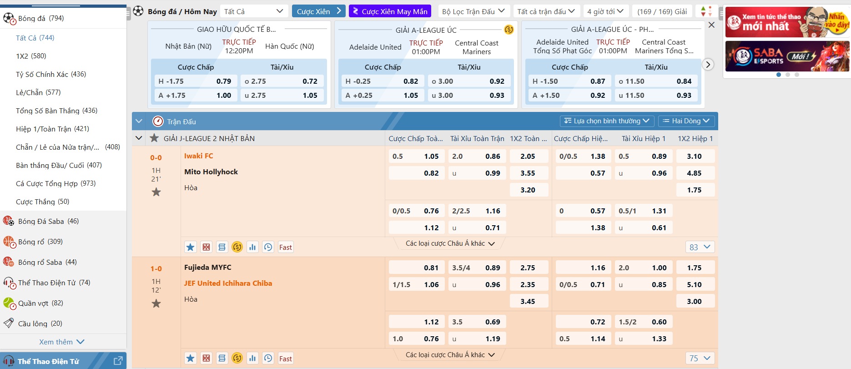The width and height of the screenshot is (851, 369).
Task: Click the Saba Esports banner
Action: tap(787, 56)
